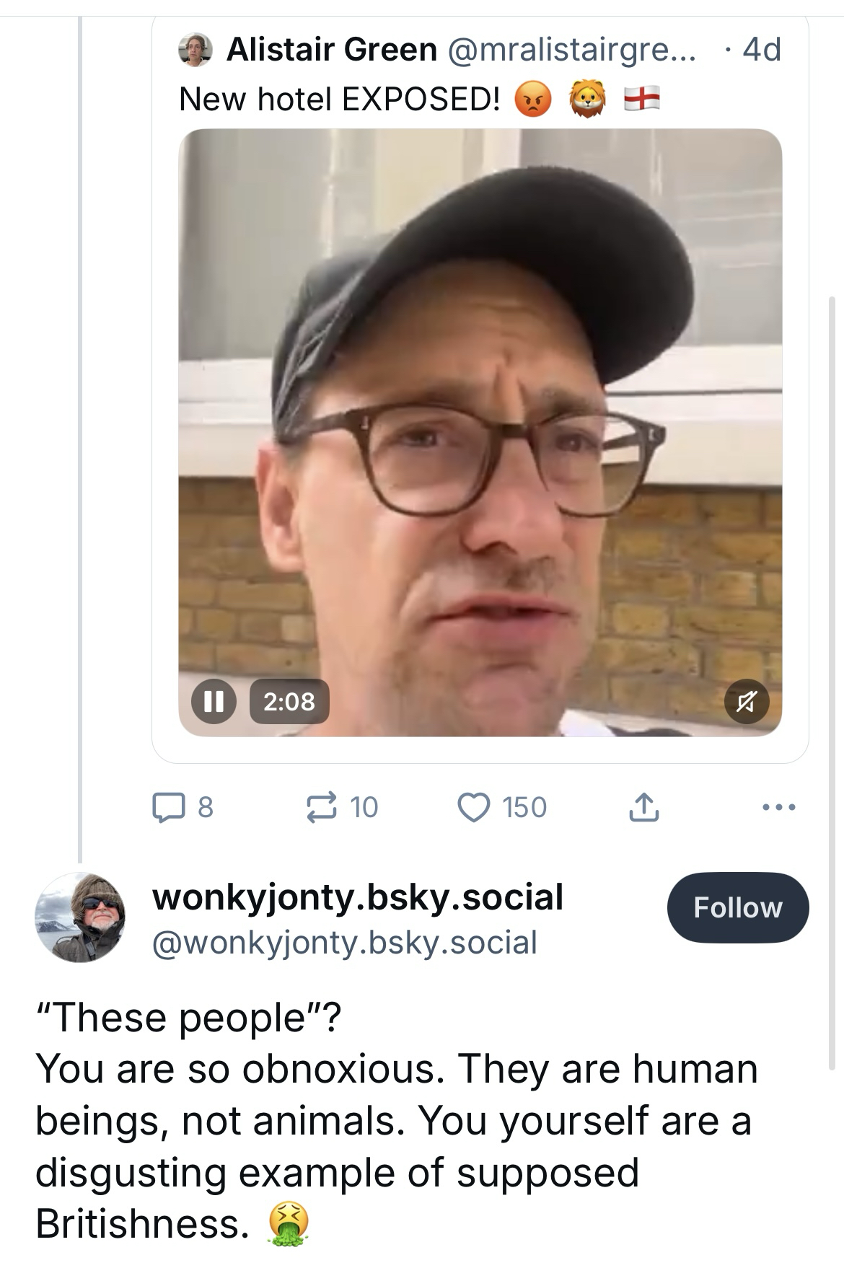Open the quoted video in full view
The width and height of the screenshot is (844, 1268).
point(480,433)
